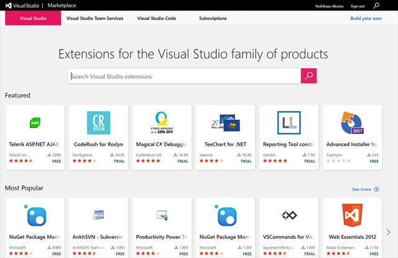Open the Reporting Tool combit title

pyautogui.click(x=289, y=145)
